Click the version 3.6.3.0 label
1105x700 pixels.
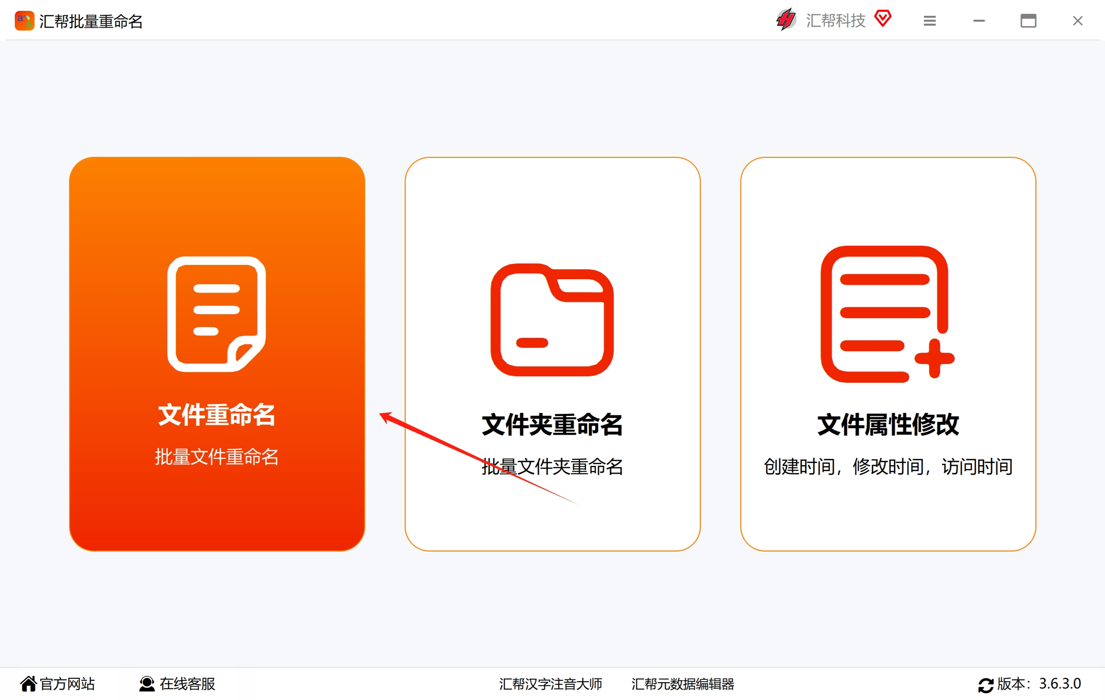[x=1060, y=684]
